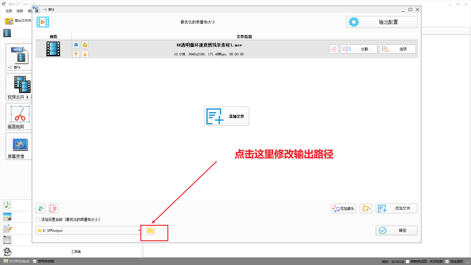The height and width of the screenshot is (265, 471).
Task: Toggle the 使用多线程 multithreading checkbox
Action: (34, 261)
